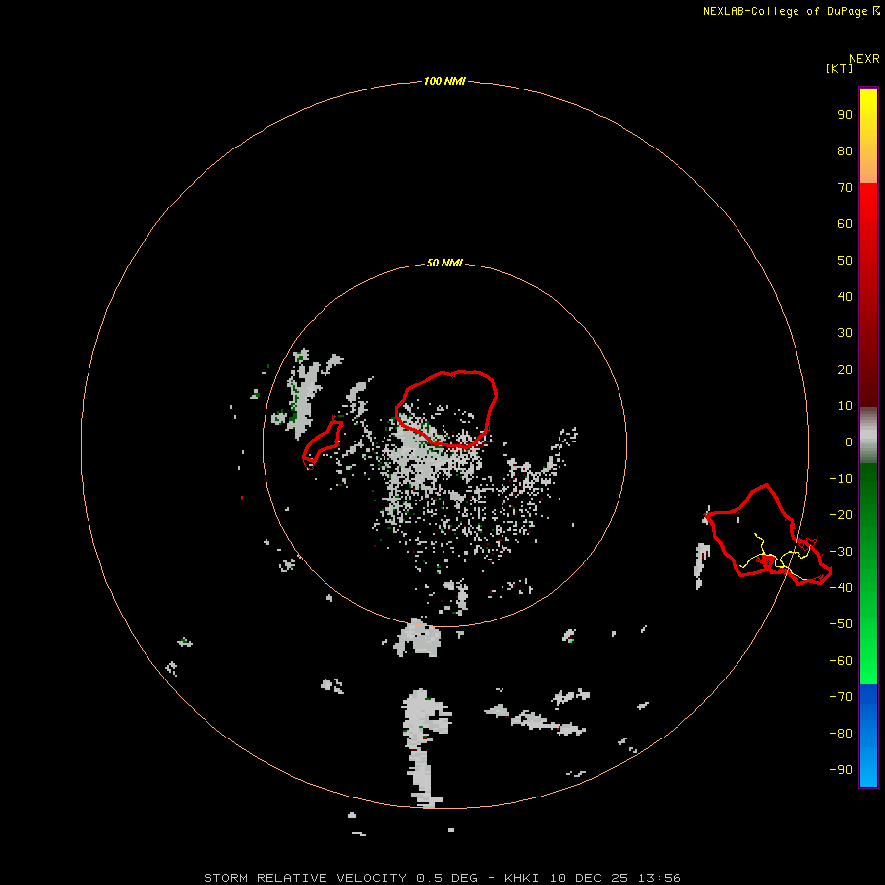
Task: Click the red island outline with yellow roads
Action: point(768,535)
